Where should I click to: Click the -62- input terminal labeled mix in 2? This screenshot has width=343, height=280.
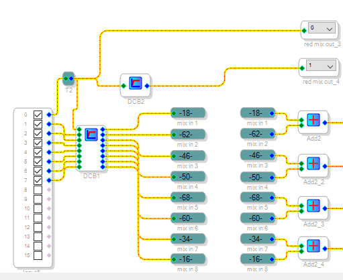click(188, 135)
